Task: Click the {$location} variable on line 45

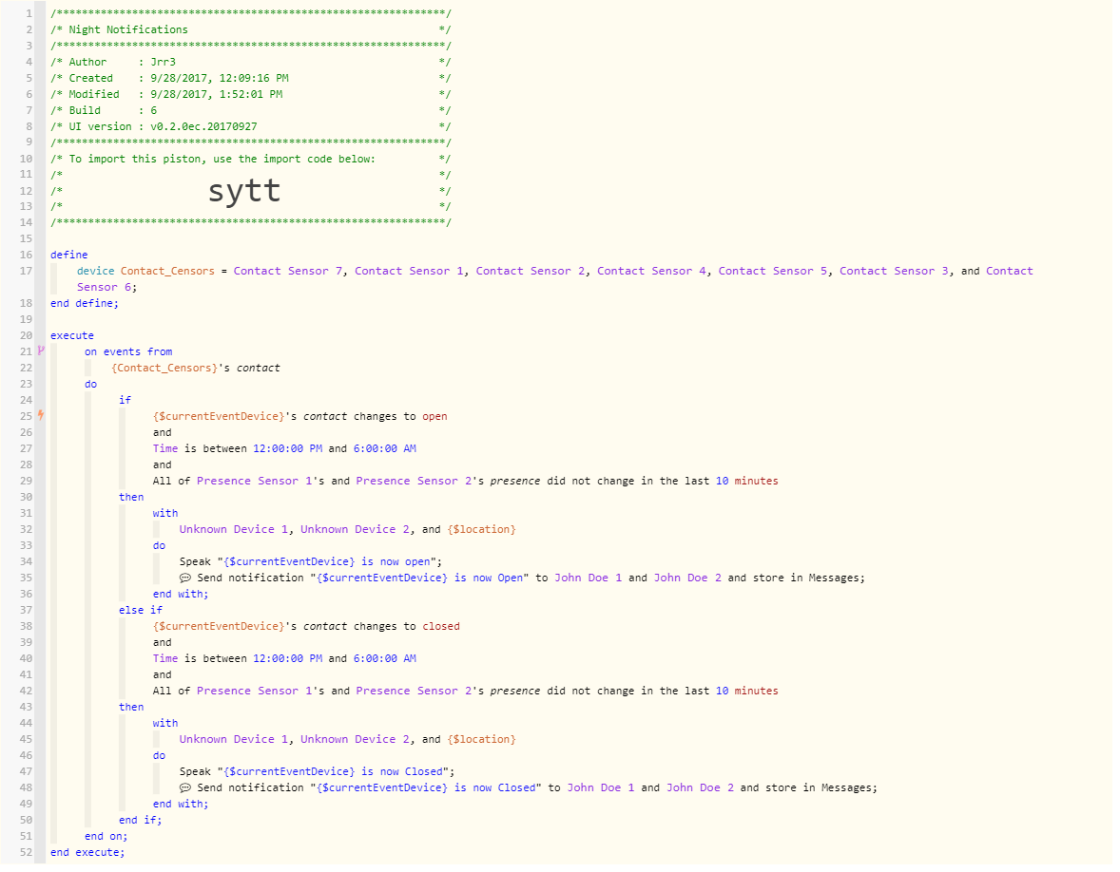Action: click(x=481, y=739)
